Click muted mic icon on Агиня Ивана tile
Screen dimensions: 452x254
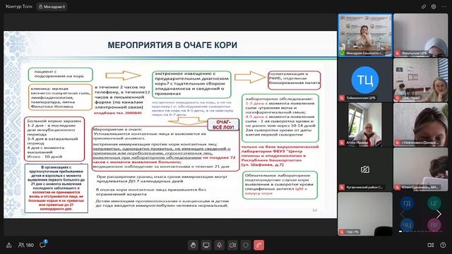tap(342, 143)
